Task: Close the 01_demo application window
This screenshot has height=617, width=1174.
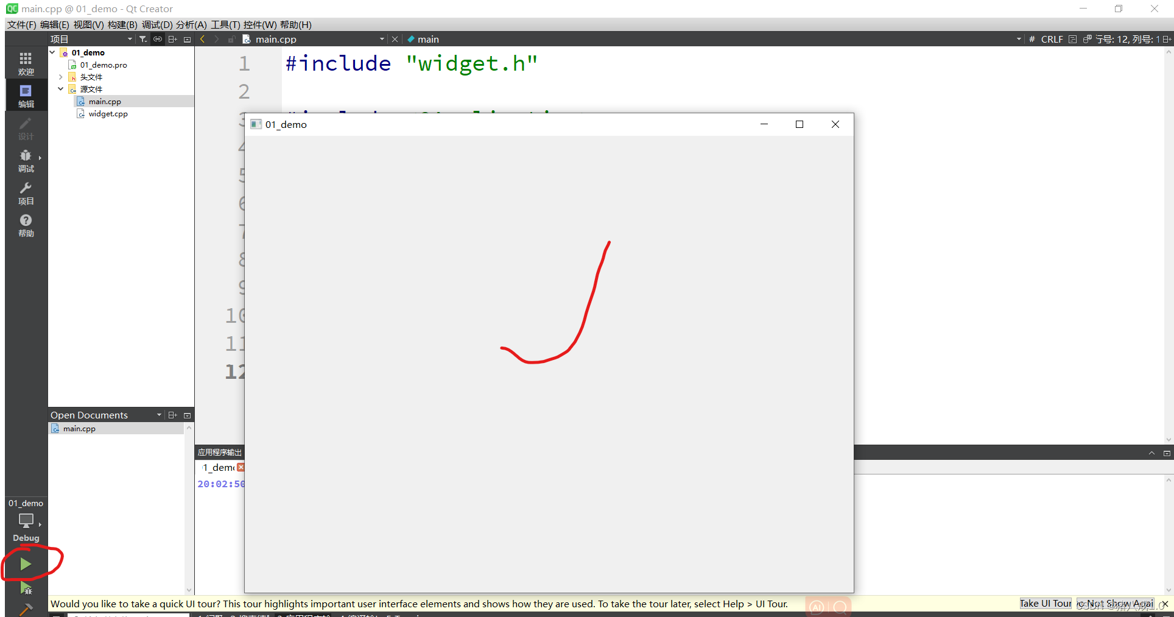Action: coord(835,124)
